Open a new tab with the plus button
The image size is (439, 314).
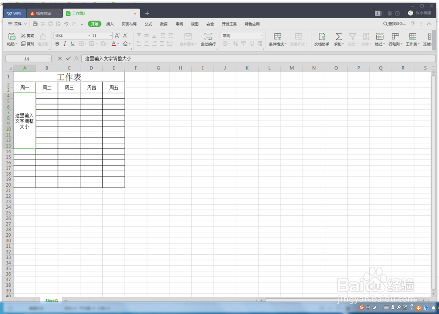(x=147, y=13)
